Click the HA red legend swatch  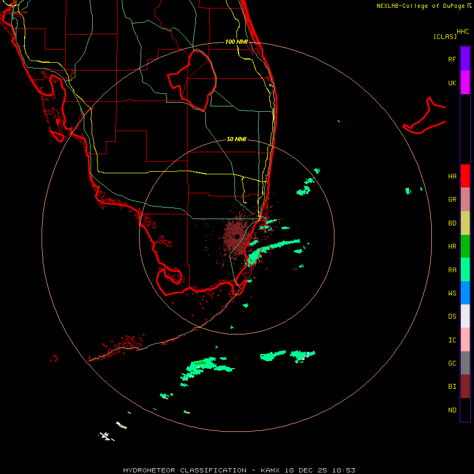(x=465, y=176)
